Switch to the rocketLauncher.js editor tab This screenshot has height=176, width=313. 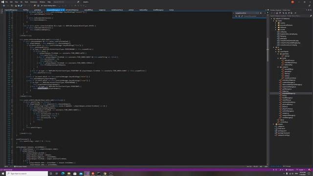(x=117, y=10)
